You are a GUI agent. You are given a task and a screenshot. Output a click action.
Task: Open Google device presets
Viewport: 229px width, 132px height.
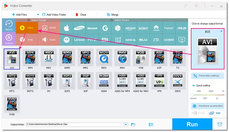tap(105, 28)
